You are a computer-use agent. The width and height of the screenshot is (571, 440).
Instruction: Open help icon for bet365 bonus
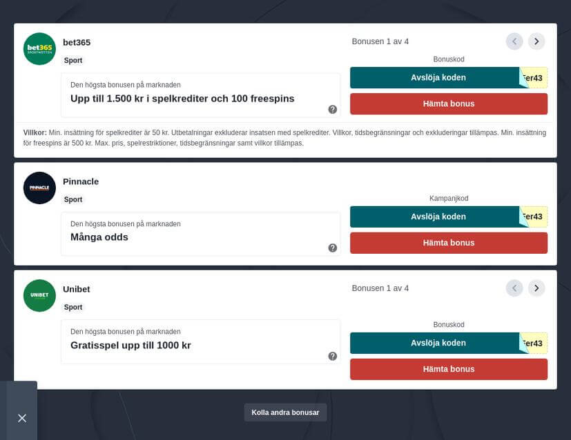pos(333,109)
